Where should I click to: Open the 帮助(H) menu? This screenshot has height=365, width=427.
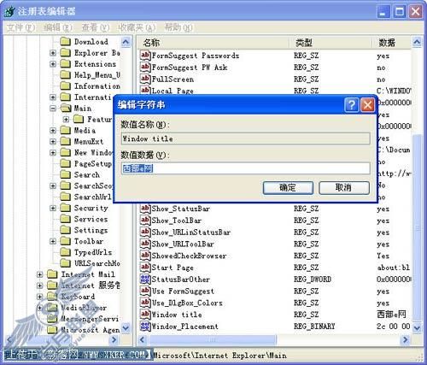pyautogui.click(x=178, y=27)
